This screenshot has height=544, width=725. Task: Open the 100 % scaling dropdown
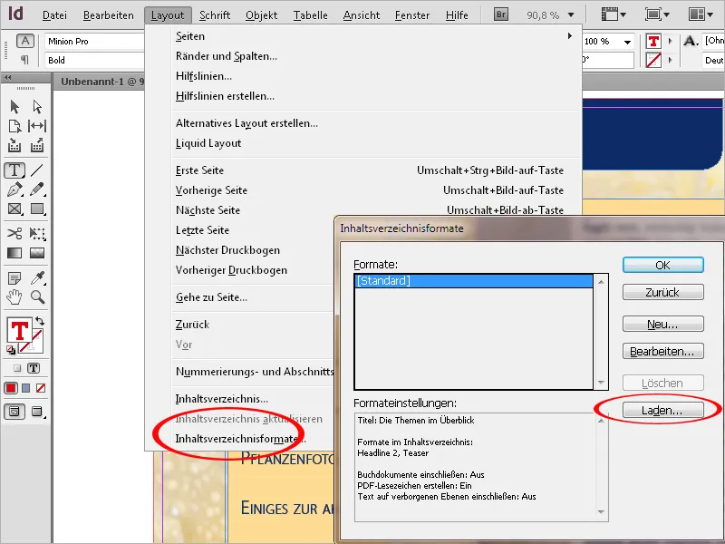(x=627, y=42)
